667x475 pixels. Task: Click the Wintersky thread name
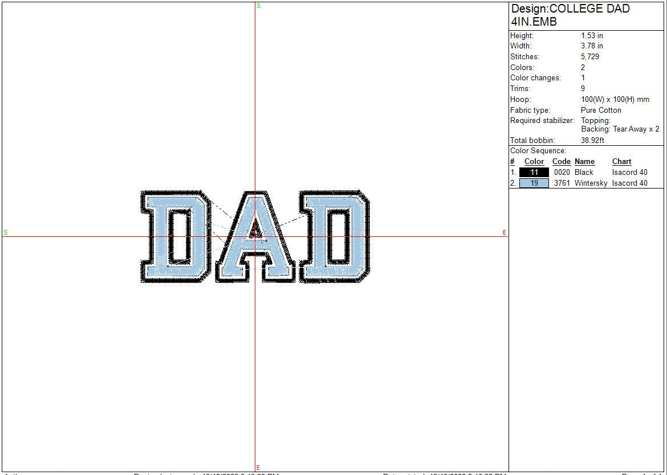(x=591, y=183)
